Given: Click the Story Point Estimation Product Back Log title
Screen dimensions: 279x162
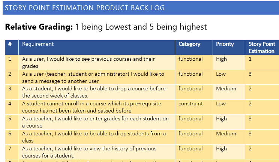Looking at the screenshot, I should pos(84,8).
